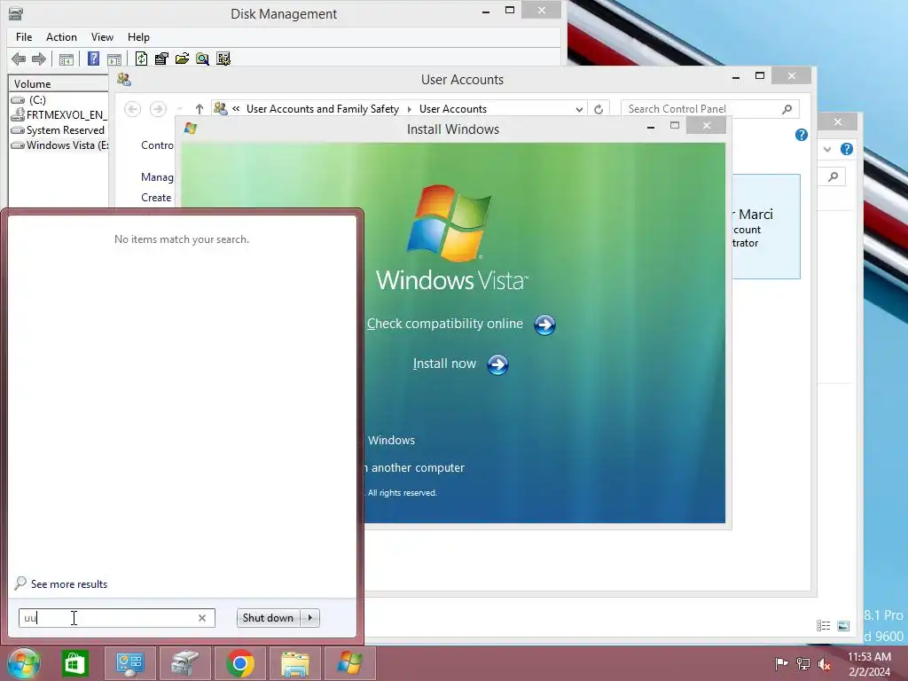Select the System Reserved volume row
This screenshot has width=908, height=681.
click(x=59, y=130)
